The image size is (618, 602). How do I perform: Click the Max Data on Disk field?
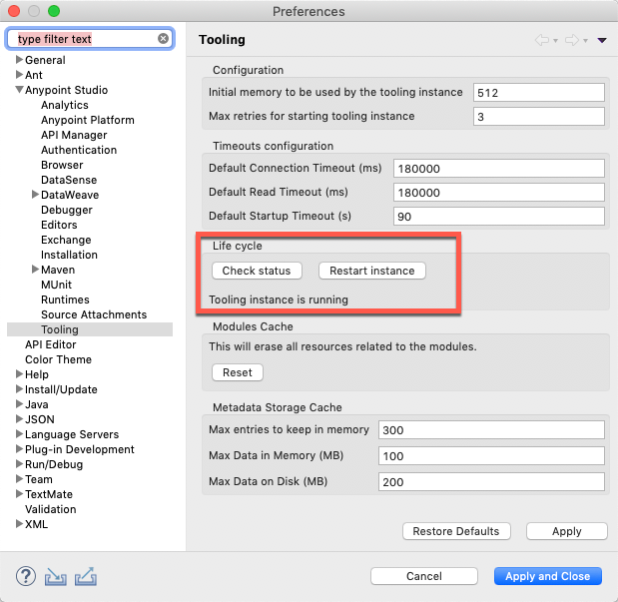click(x=491, y=482)
